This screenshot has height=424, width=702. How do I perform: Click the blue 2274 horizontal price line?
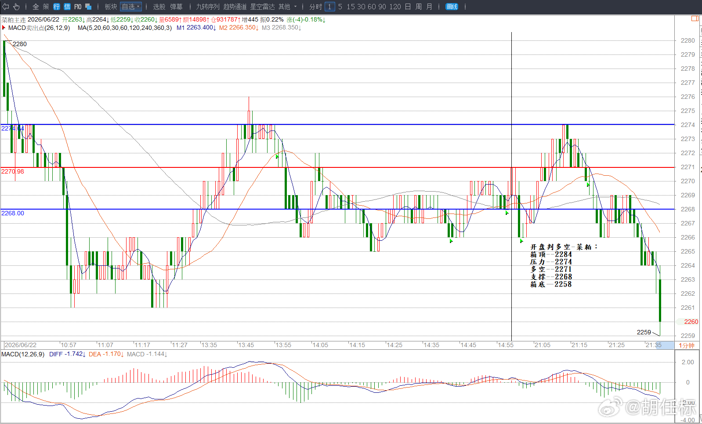click(337, 124)
